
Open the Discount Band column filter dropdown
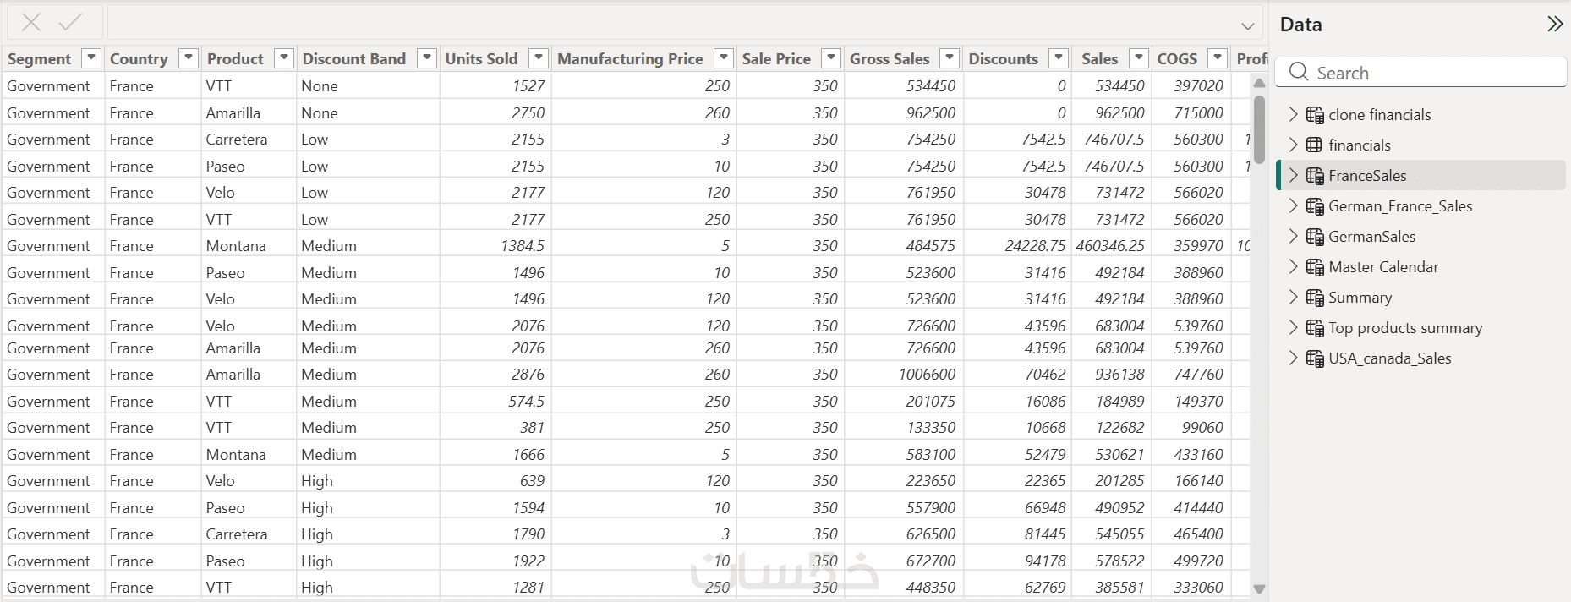pos(427,57)
